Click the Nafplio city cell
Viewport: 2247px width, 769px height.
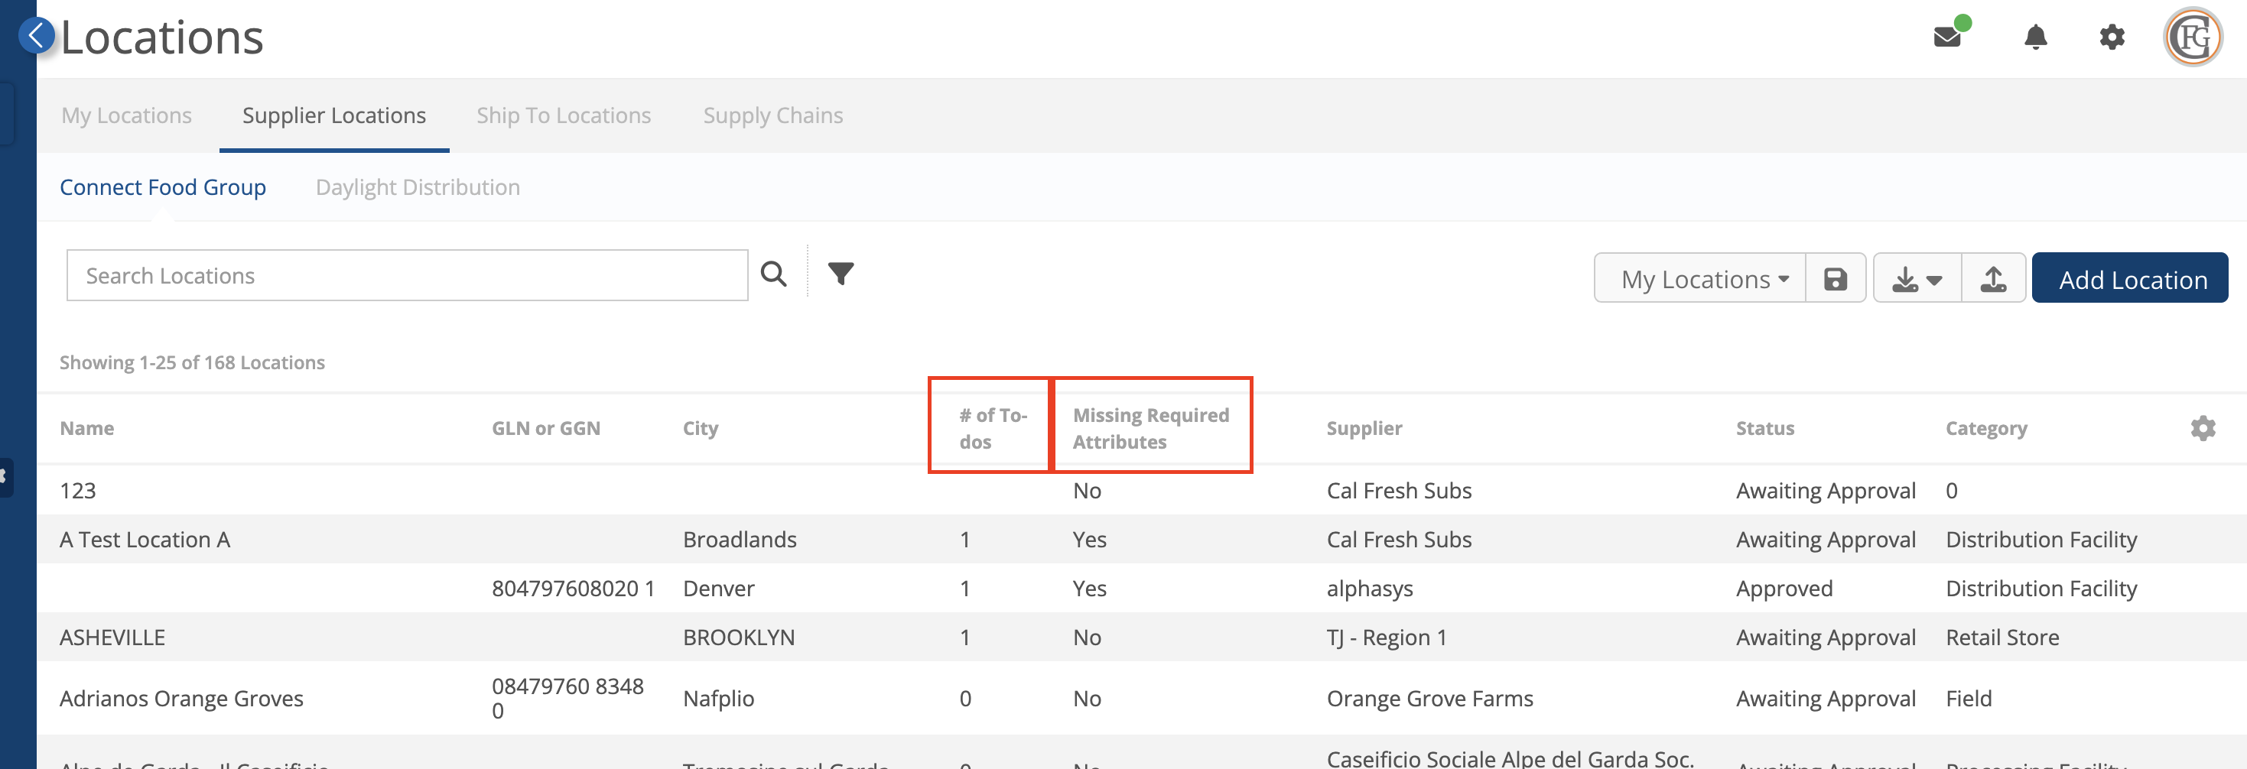[719, 699]
